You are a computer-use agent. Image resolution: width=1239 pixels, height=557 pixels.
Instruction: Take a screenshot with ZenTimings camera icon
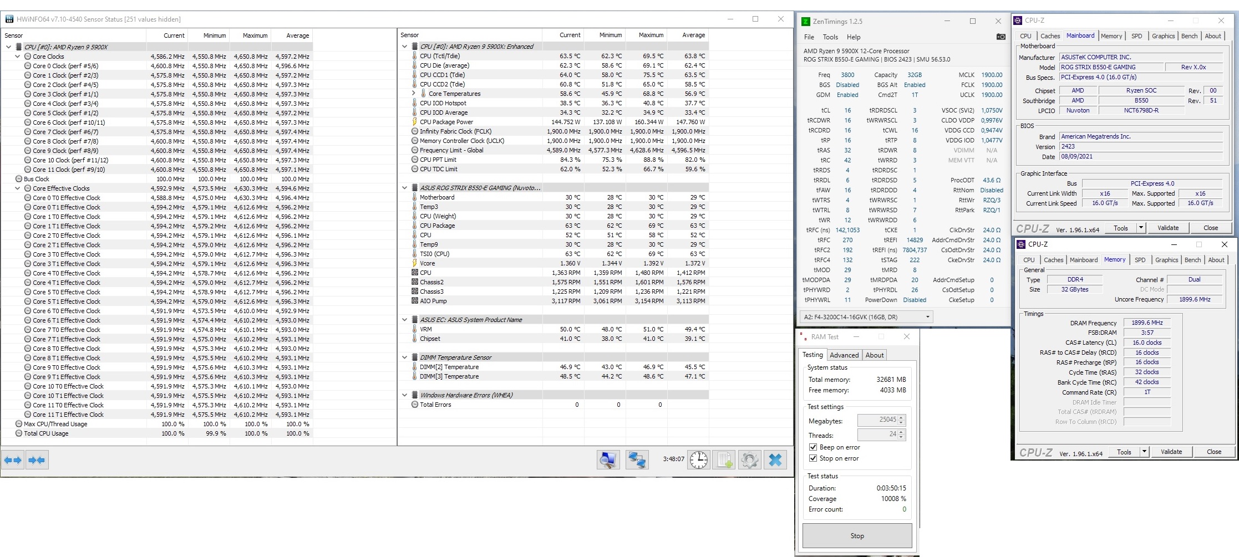1001,37
